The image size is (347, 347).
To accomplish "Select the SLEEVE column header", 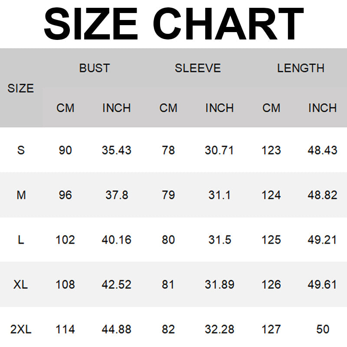I will pyautogui.click(x=198, y=68).
